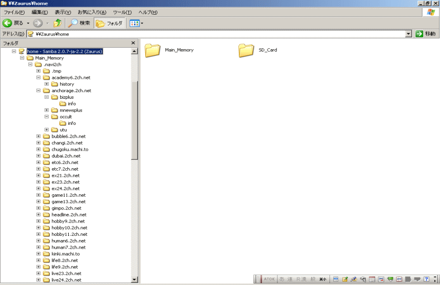The image size is (440, 285).
Task: Click the address field showing ¥¥Zaurus¥home
Action: coord(219,34)
